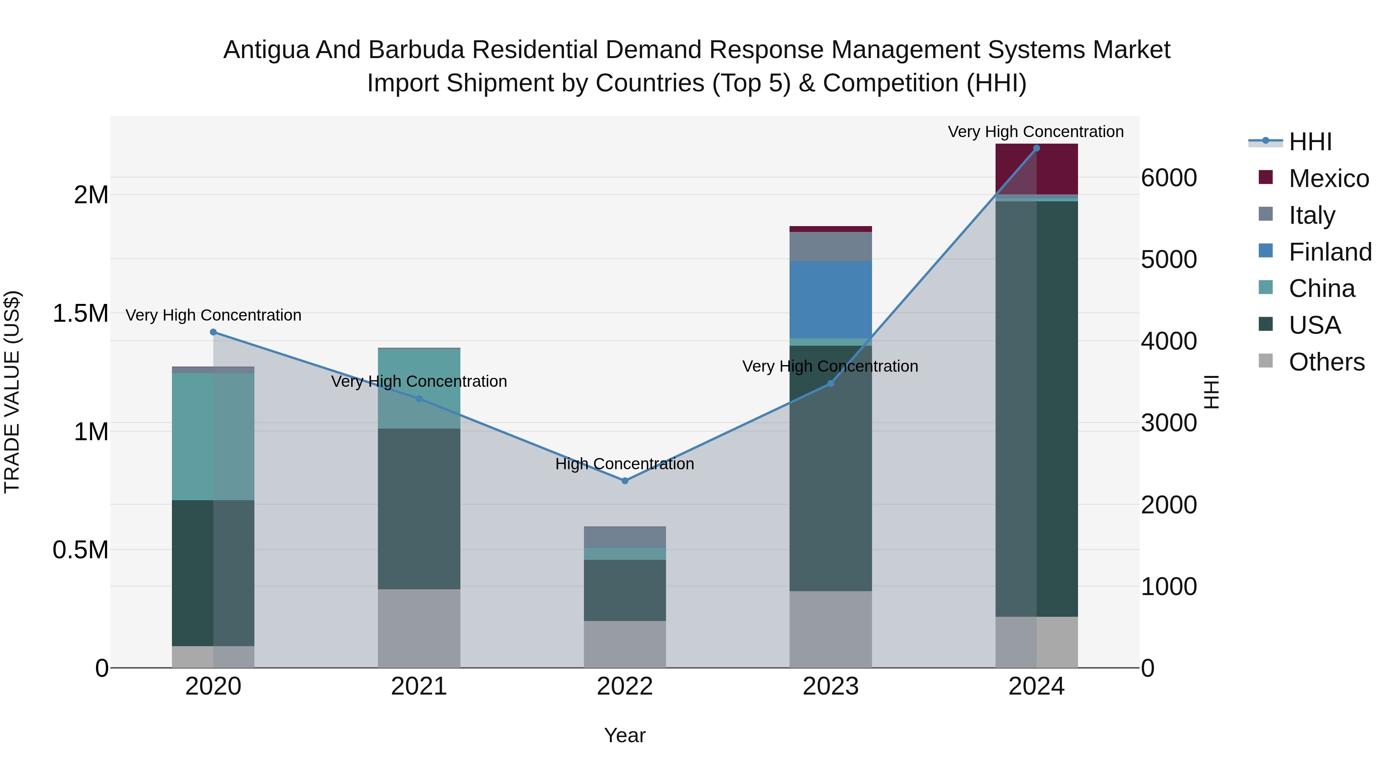1394x784 pixels.
Task: Click the 1.5M left axis tick label
Action: tap(81, 313)
